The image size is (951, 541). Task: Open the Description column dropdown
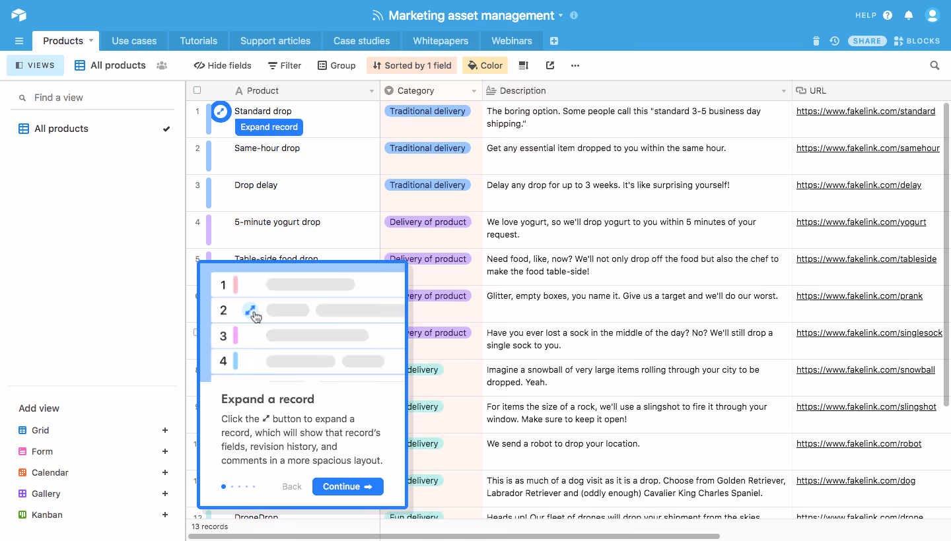pos(784,91)
